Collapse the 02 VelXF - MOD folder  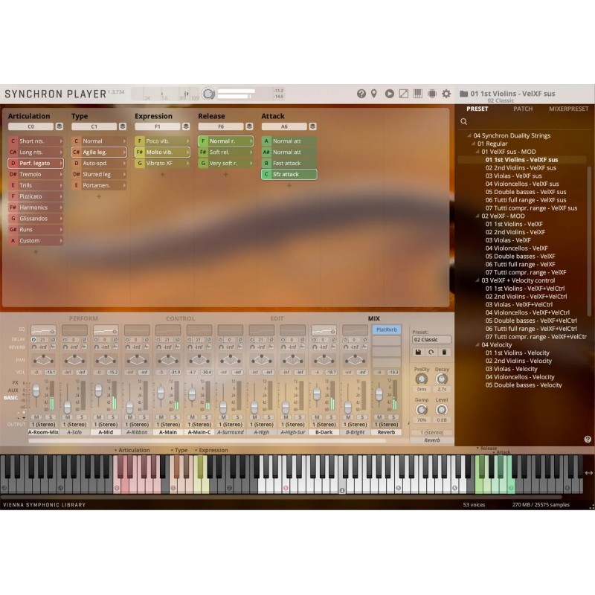pos(477,216)
